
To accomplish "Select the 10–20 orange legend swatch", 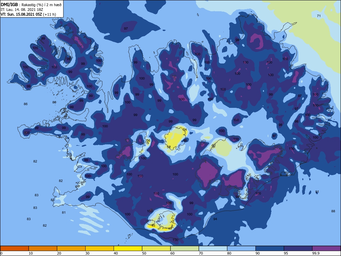I will pos(43,248).
